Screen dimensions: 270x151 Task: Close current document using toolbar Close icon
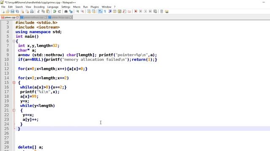pos(22,11)
